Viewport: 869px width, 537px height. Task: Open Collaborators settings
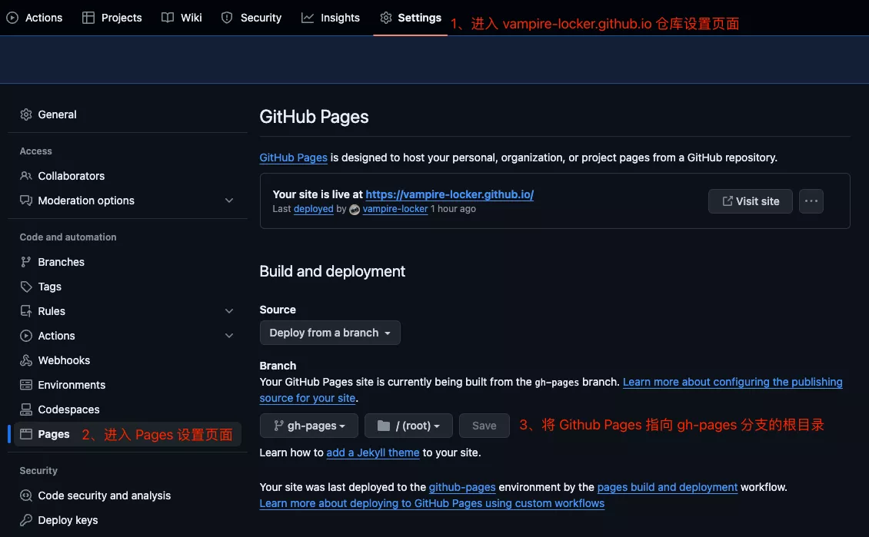click(x=128, y=176)
